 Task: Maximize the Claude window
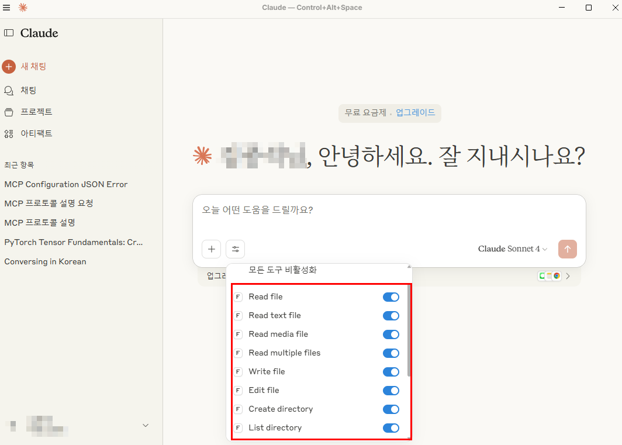589,8
